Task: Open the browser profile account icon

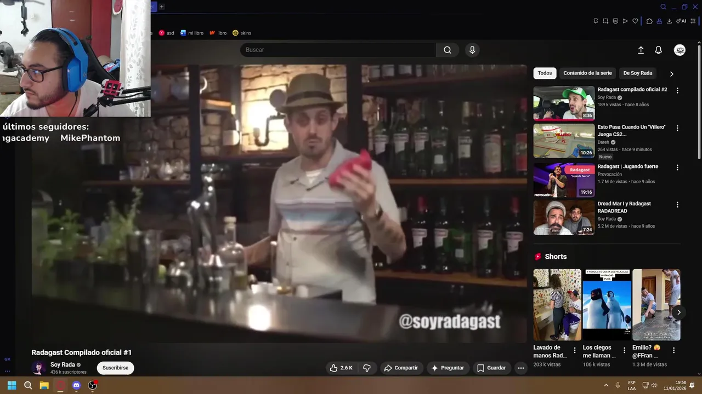Action: [x=659, y=21]
